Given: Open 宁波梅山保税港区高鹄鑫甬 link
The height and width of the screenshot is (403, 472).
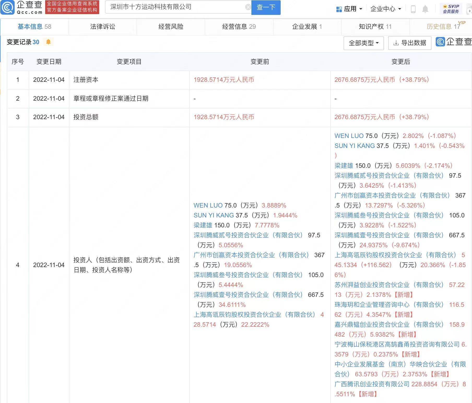Looking at the screenshot, I should click(x=397, y=344).
